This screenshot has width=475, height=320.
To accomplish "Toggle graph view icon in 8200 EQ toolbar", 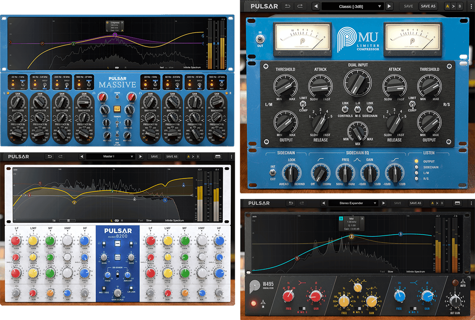I will (x=218, y=157).
